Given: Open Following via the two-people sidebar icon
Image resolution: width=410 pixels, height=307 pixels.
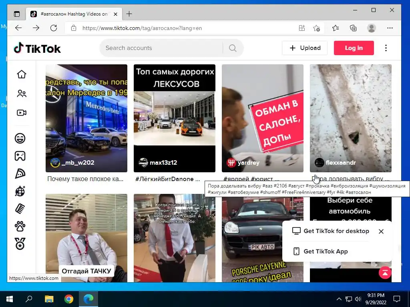Looking at the screenshot, I should pyautogui.click(x=22, y=94).
